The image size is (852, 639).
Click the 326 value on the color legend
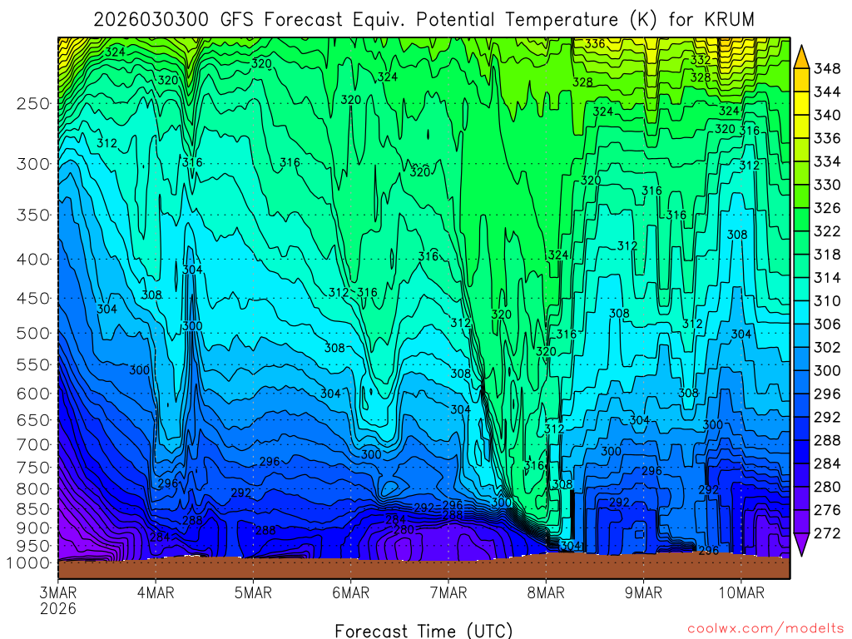[x=827, y=208]
